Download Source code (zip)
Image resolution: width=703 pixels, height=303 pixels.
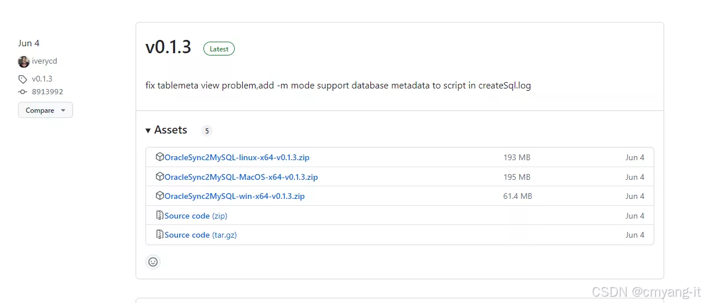point(196,216)
